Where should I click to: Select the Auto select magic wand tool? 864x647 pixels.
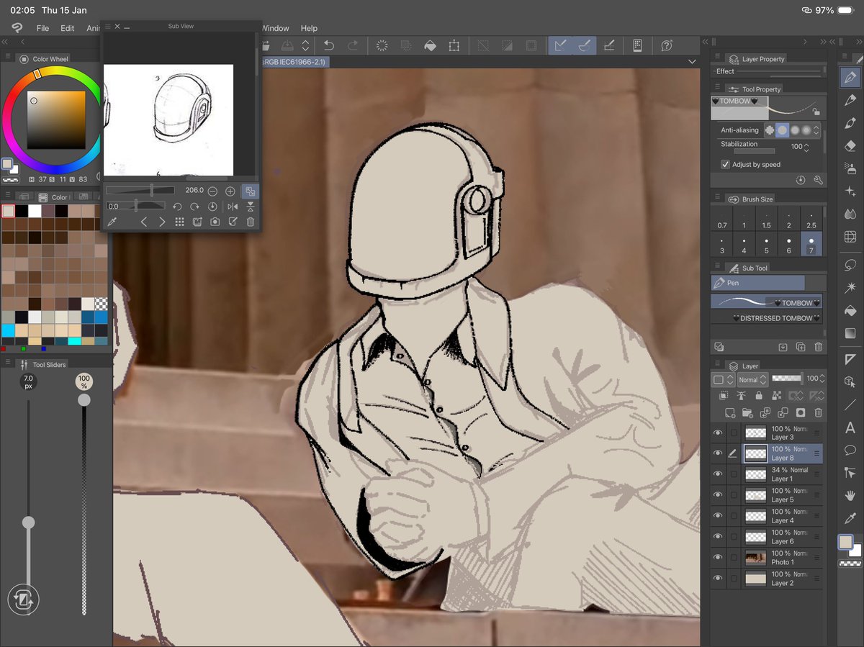click(x=850, y=287)
